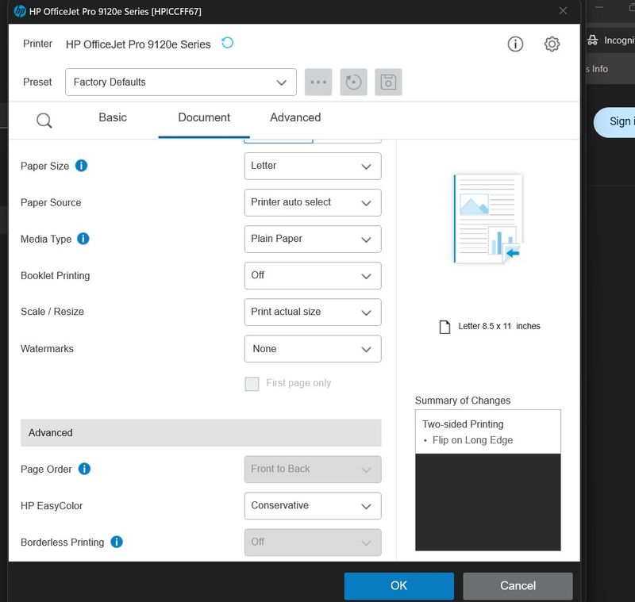The image size is (635, 602).
Task: Open the Paper Source dropdown
Action: click(x=313, y=202)
